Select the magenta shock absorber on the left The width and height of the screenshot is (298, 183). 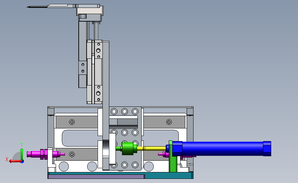click(x=46, y=154)
